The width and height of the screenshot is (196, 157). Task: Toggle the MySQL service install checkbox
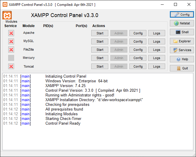pyautogui.click(x=11, y=41)
